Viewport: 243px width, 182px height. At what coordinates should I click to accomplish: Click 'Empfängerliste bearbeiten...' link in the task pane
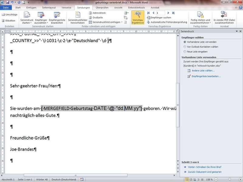click(206, 76)
